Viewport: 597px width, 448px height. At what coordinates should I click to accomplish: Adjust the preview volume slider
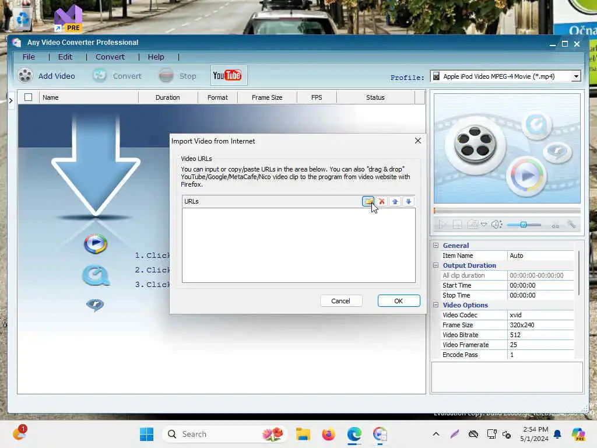(524, 225)
